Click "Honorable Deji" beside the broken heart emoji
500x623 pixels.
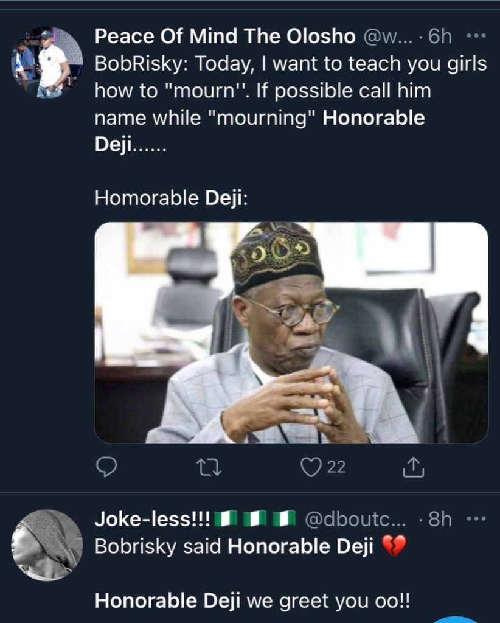[x=300, y=547]
